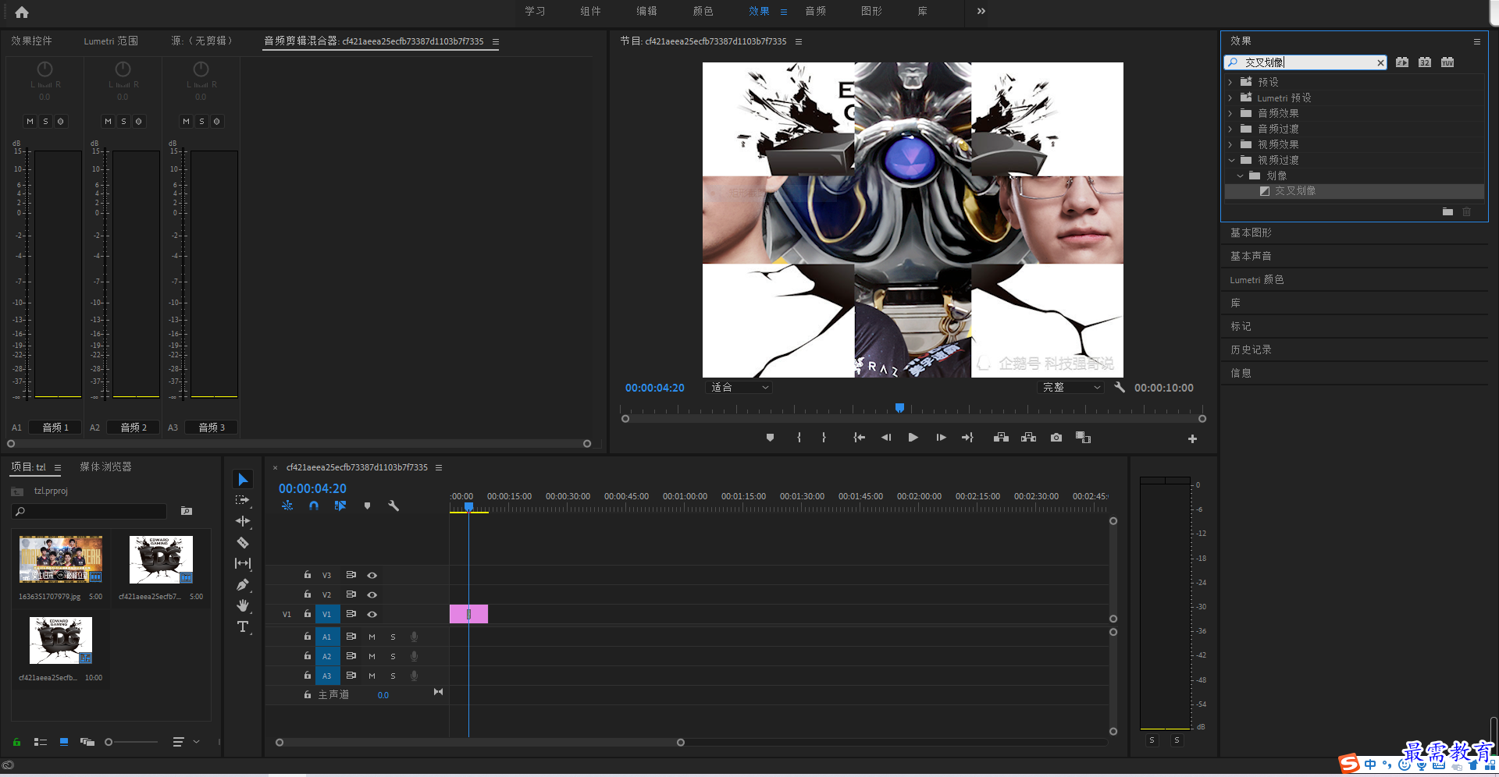The height and width of the screenshot is (777, 1499).
Task: Select the Razor tool
Action: tap(243, 542)
